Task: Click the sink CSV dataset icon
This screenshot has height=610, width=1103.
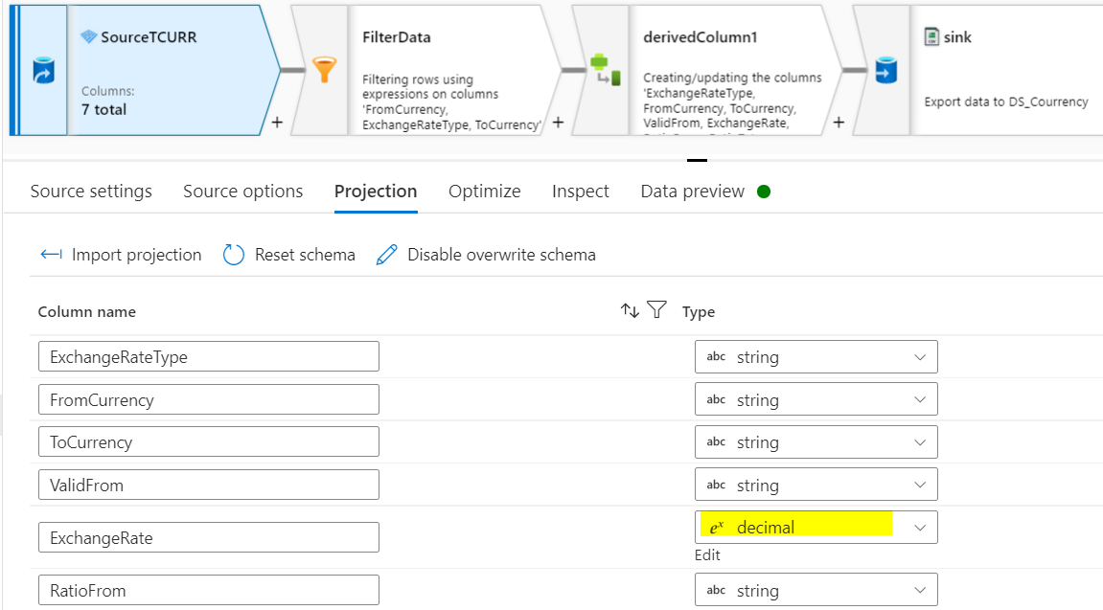Action: (x=931, y=36)
